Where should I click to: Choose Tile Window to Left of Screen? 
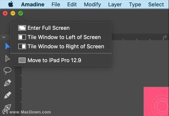pyautogui.click(x=64, y=37)
